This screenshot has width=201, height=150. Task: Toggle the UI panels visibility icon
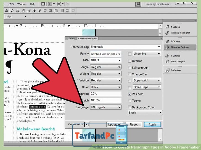coord(43,4)
